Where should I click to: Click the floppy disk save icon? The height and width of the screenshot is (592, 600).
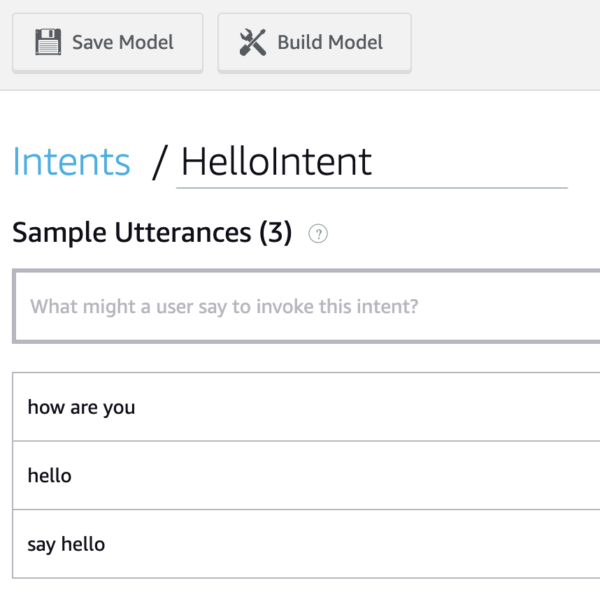tap(48, 42)
